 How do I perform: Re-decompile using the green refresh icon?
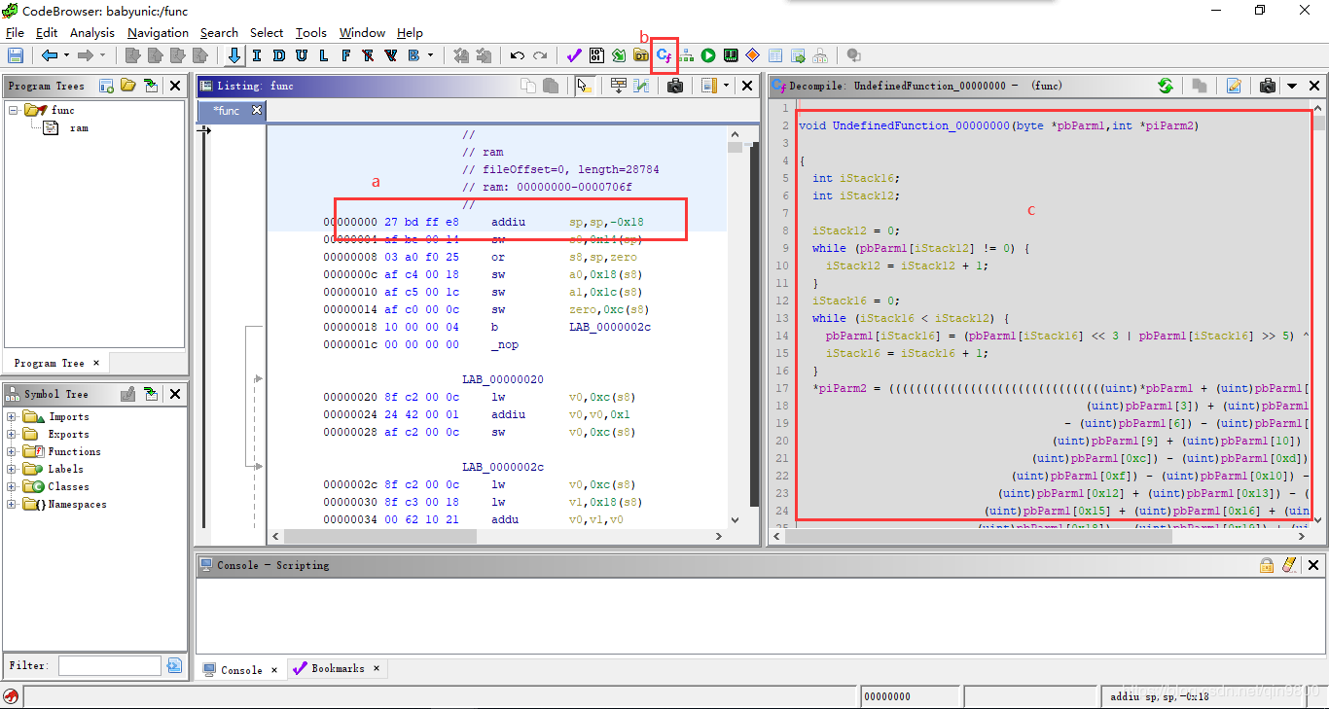1165,86
